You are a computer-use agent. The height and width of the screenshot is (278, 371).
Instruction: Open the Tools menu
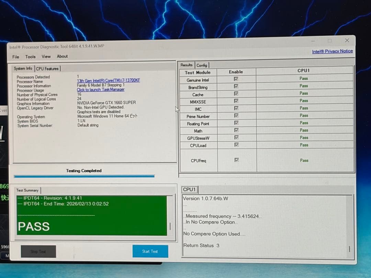pyautogui.click(x=30, y=57)
